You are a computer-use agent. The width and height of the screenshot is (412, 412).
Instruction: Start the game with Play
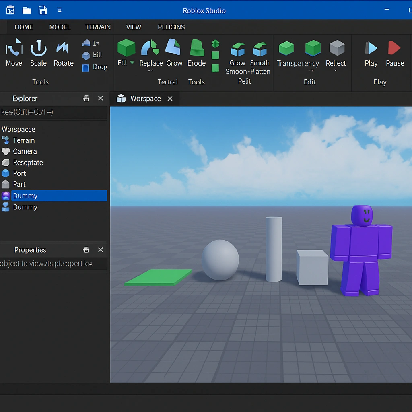tap(371, 54)
